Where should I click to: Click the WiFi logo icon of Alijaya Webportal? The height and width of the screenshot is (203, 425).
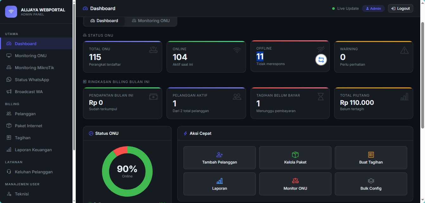[11, 12]
